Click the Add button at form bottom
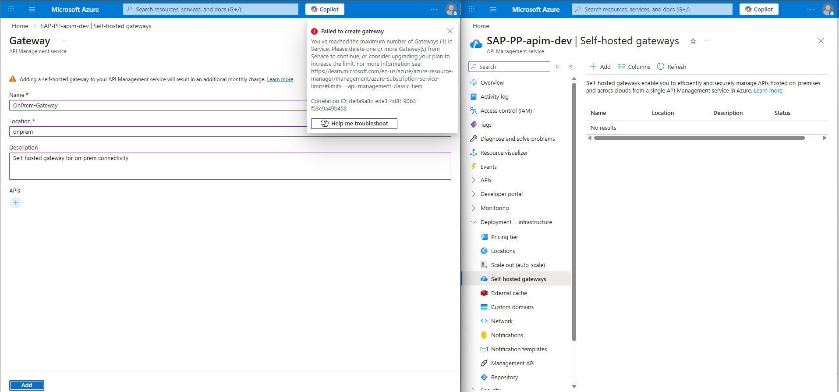The image size is (839, 392). coord(27,385)
